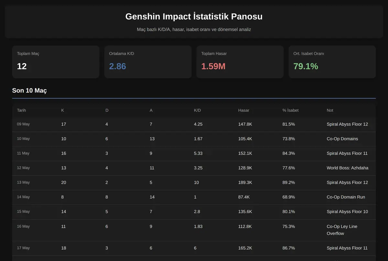
Task: Click the Tarih column header
Action: coord(21,110)
